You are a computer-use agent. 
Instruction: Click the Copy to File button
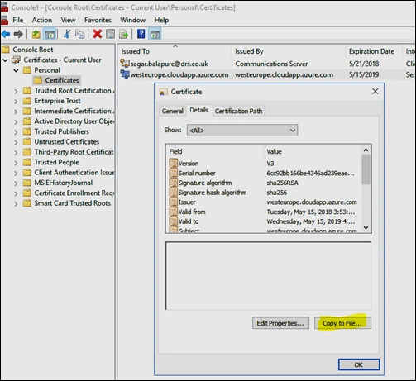tap(342, 323)
